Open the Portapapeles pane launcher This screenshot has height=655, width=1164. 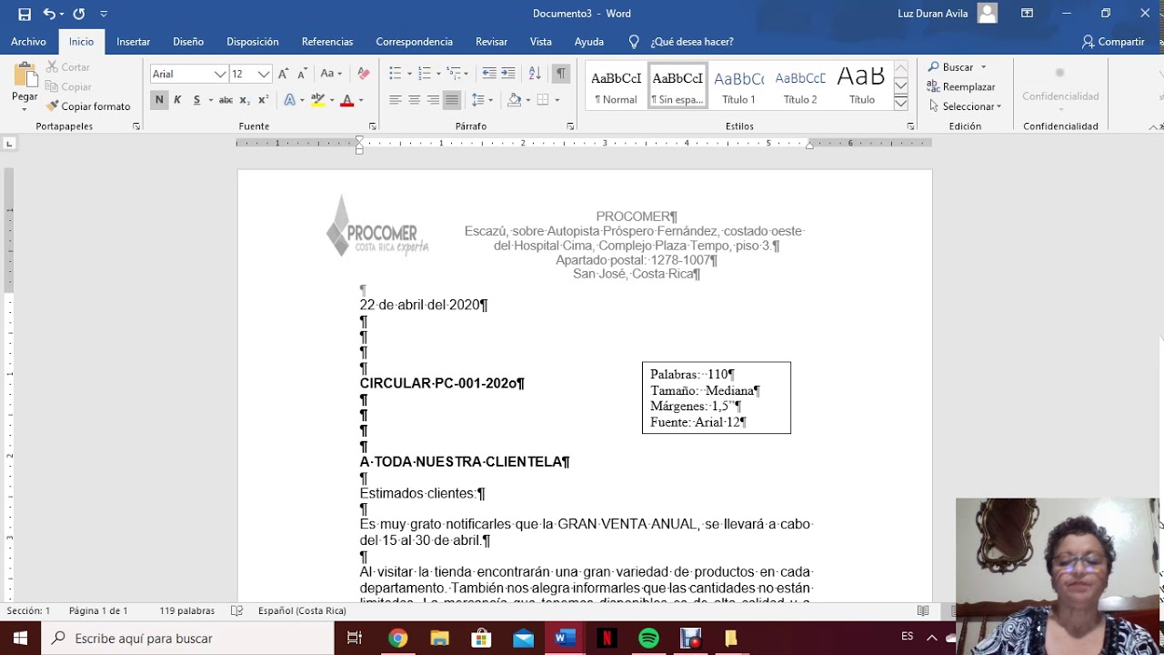[x=136, y=126]
